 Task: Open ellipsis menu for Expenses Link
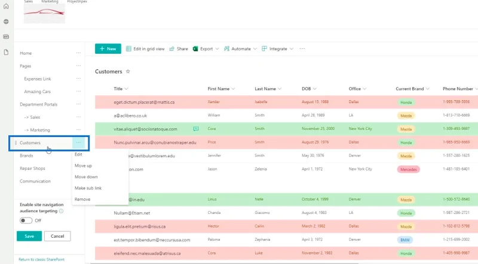(x=78, y=79)
